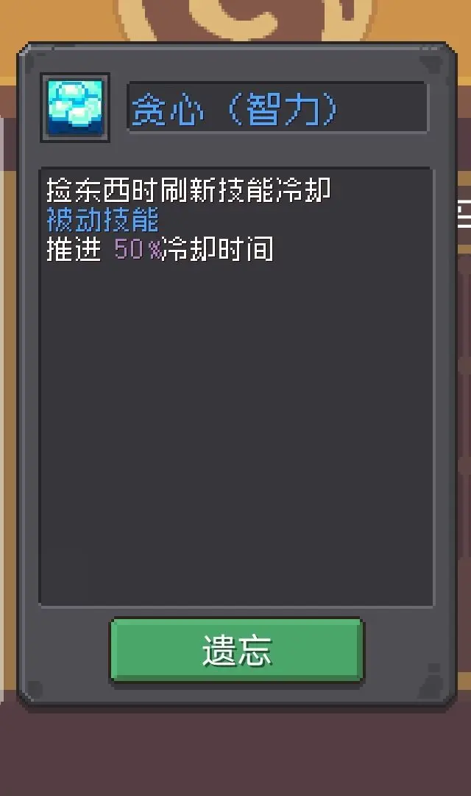Image resolution: width=471 pixels, height=796 pixels.
Task: Click the blue 被动技能 label
Action: tap(103, 220)
